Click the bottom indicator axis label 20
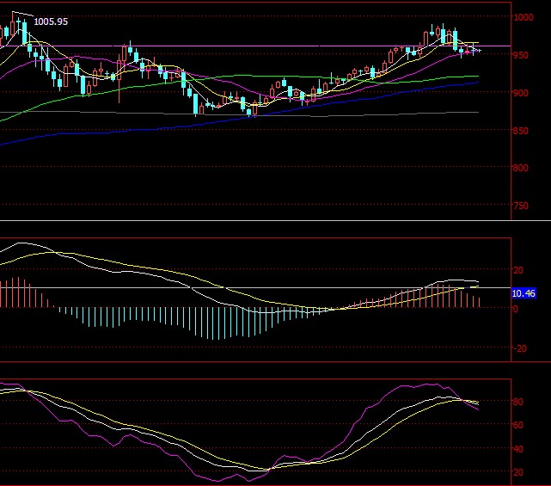Screen dimensions: 551x486 518,472
